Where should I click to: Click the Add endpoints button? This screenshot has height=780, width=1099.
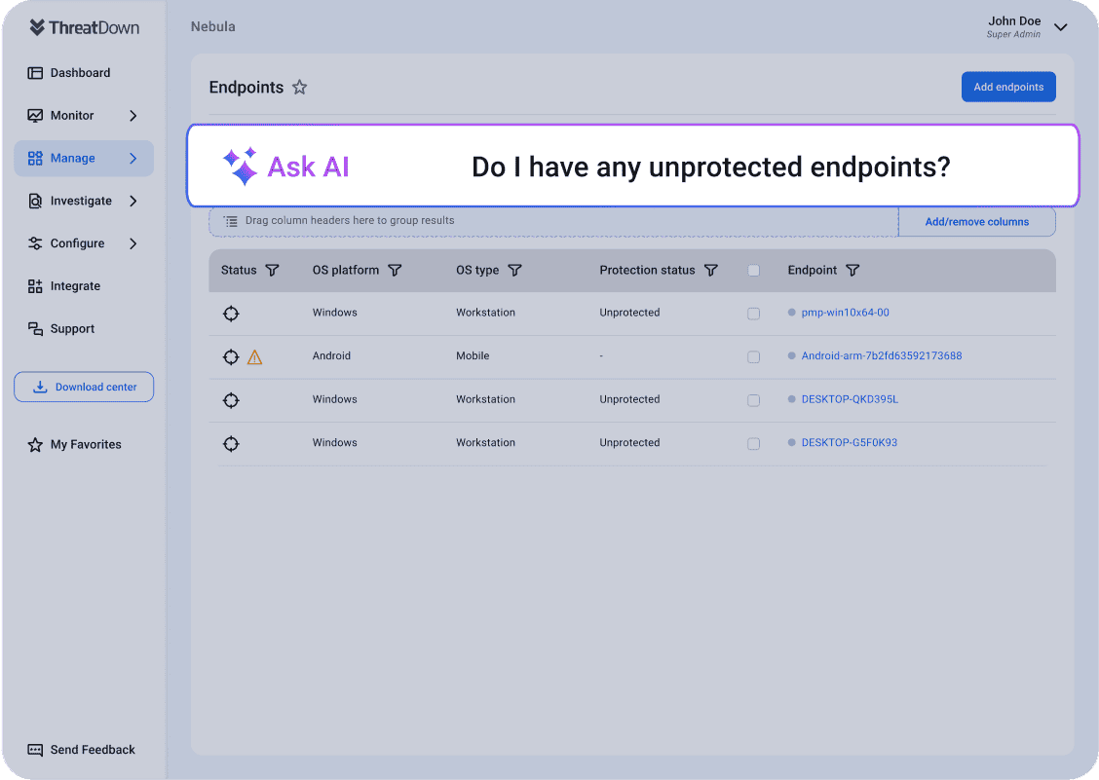[1008, 87]
